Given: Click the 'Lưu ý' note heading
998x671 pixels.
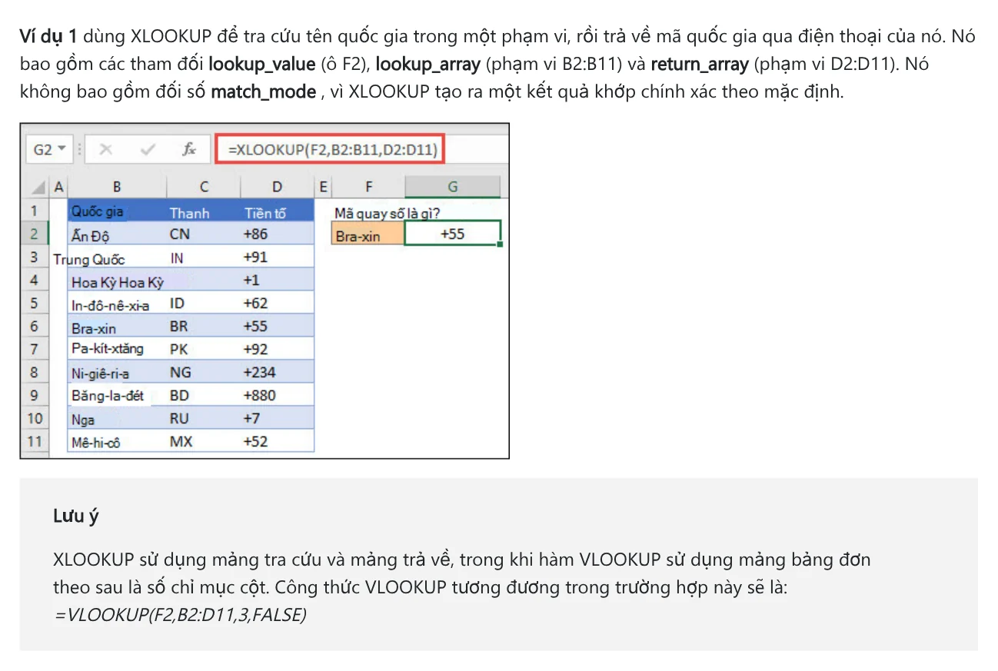Looking at the screenshot, I should pos(76,517).
